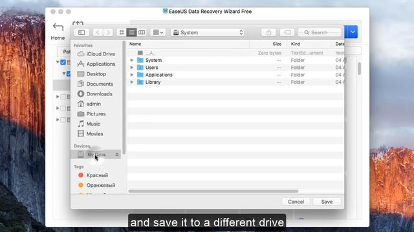Open the arrange-by grid dropdown
This screenshot has height=232, width=414.
[x=158, y=32]
